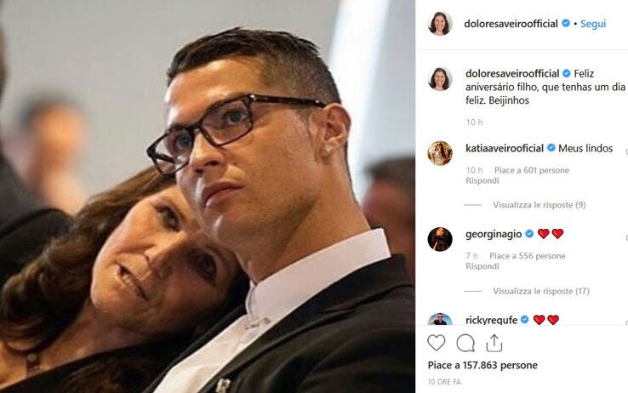Share the post using the share icon
Viewport: 628px width, 393px height.
tap(494, 343)
